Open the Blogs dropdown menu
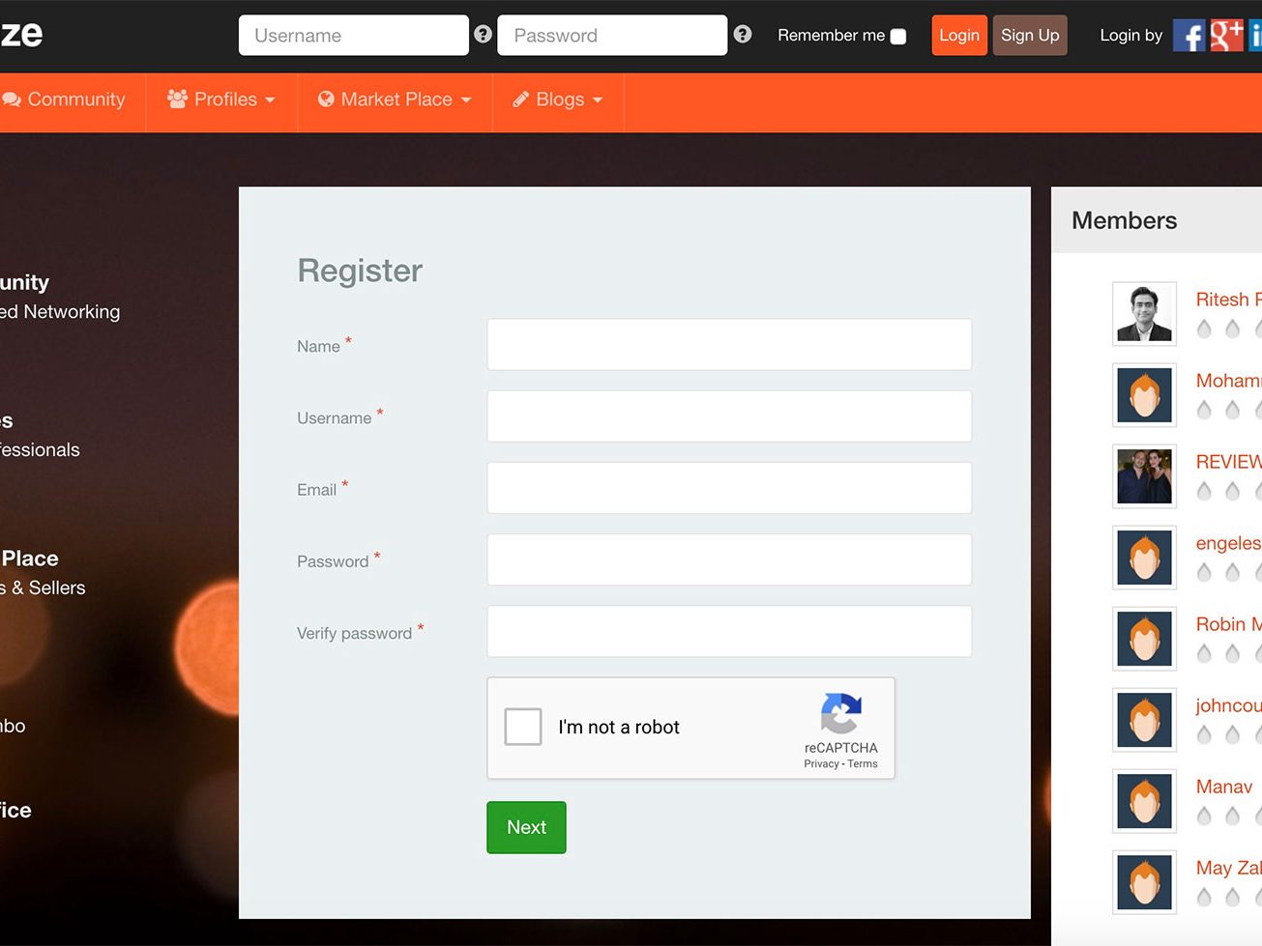Image resolution: width=1262 pixels, height=946 pixels. pos(558,100)
